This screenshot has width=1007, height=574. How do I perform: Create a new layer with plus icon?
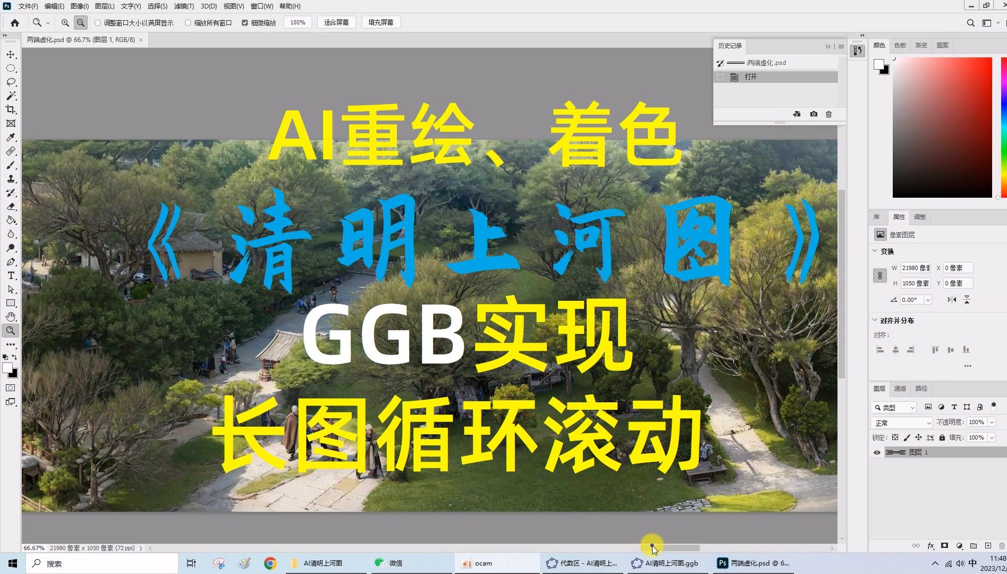(x=988, y=546)
